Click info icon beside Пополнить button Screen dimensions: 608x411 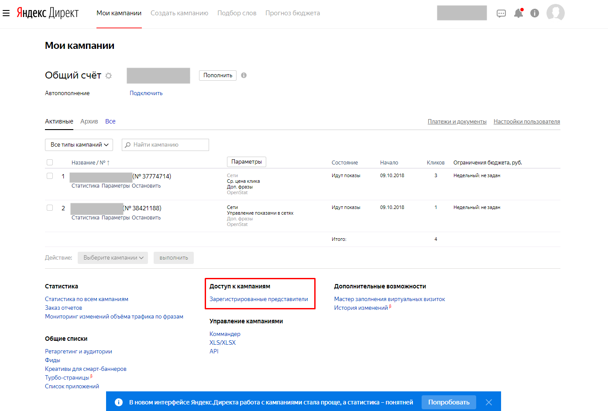point(244,75)
